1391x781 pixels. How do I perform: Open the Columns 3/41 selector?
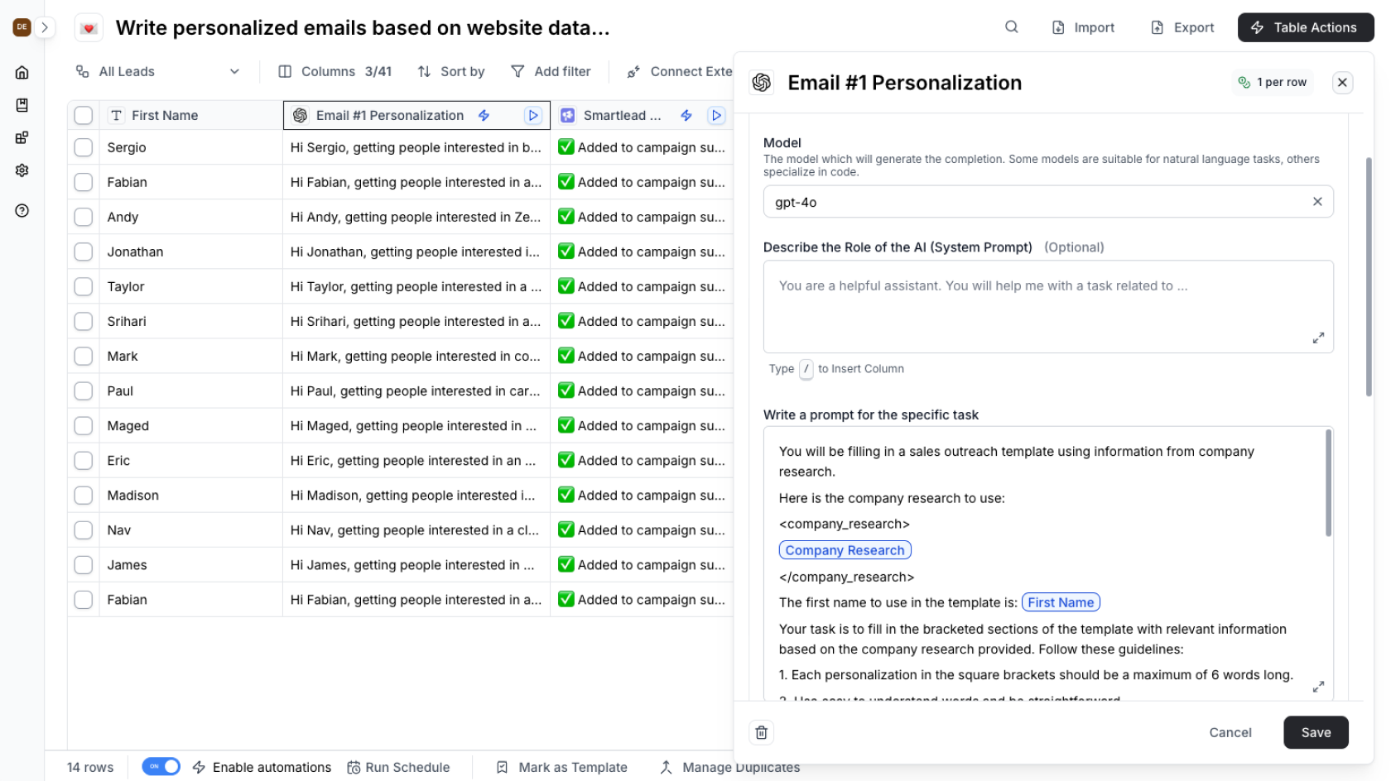click(x=335, y=72)
